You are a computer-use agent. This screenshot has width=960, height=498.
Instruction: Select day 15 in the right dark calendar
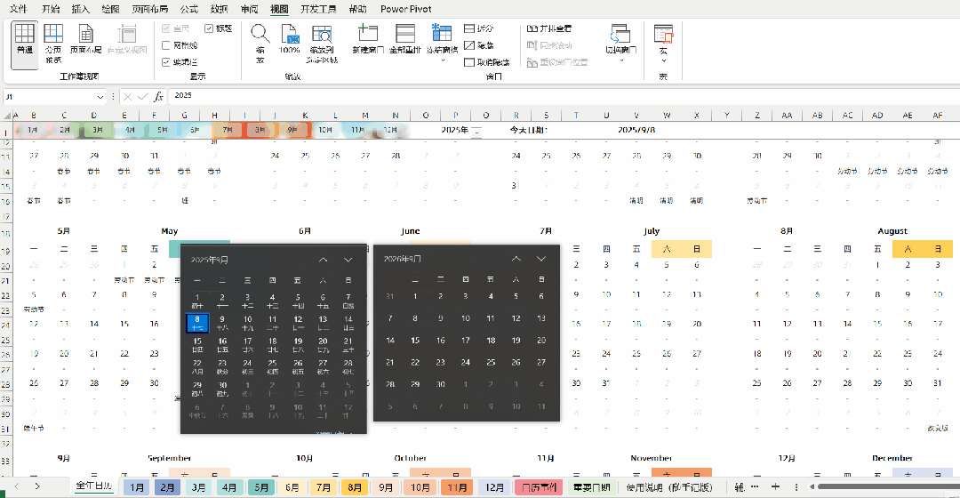pos(415,340)
